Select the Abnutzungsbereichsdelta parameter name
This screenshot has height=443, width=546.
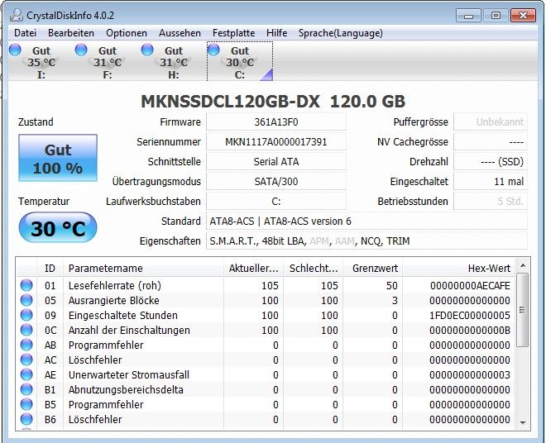[126, 390]
